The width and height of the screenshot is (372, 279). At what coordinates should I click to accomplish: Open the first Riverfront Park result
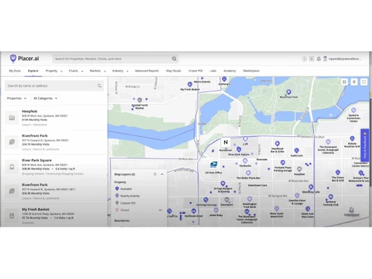(x=54, y=142)
